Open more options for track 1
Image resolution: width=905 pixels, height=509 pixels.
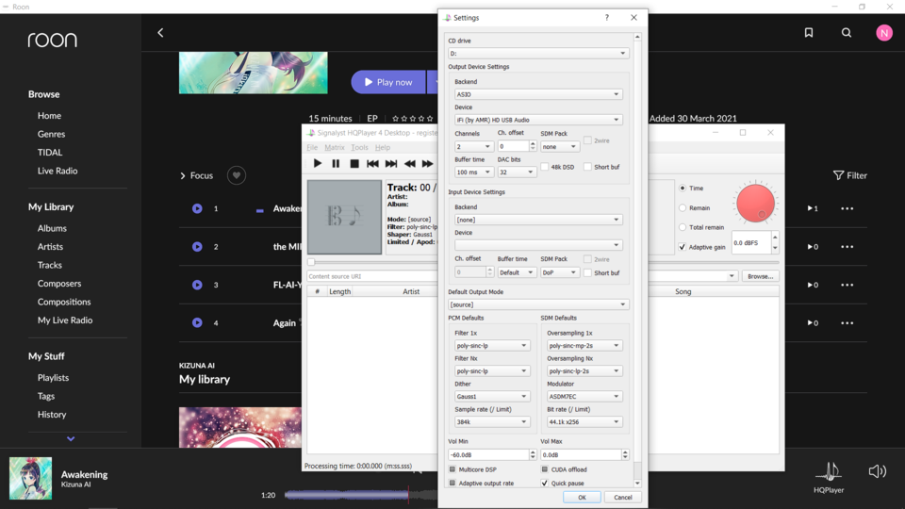847,208
